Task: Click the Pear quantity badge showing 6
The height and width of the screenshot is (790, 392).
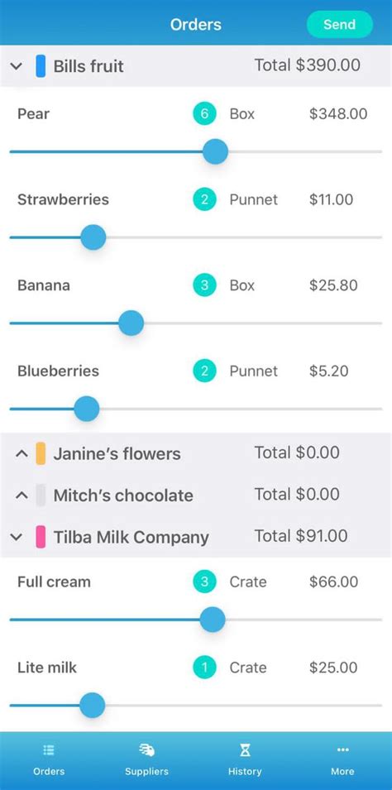Action: pyautogui.click(x=204, y=114)
